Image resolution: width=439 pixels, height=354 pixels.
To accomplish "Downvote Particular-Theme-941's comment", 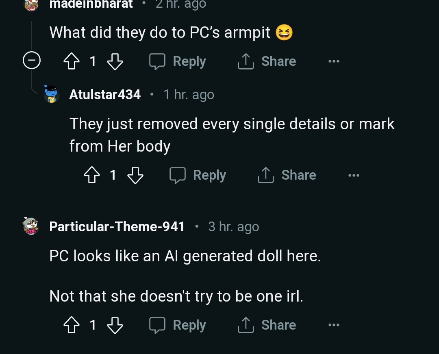I will click(x=115, y=325).
